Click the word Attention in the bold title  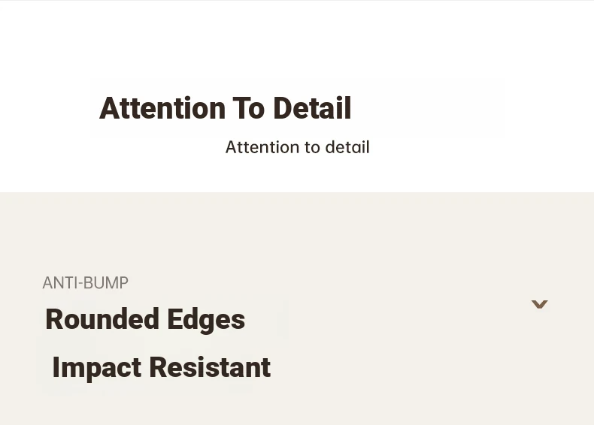tap(162, 108)
